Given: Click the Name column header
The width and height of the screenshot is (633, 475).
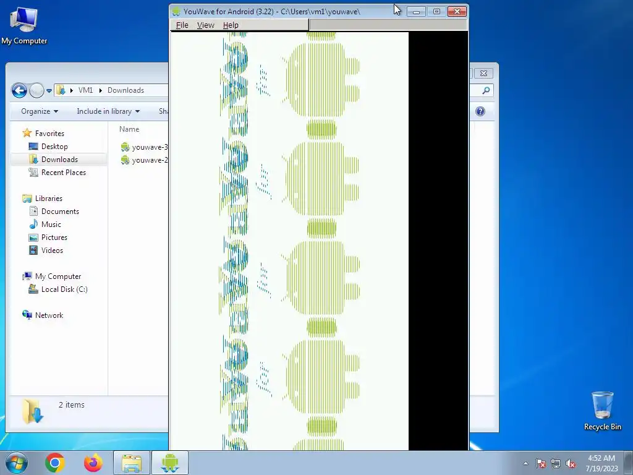Looking at the screenshot, I should (x=129, y=129).
